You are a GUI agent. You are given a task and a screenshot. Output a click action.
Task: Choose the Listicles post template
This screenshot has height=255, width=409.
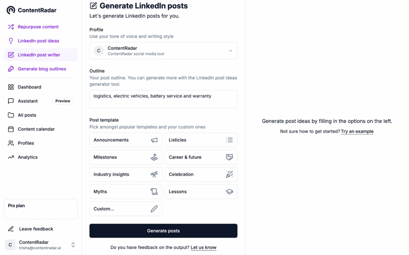(x=201, y=140)
